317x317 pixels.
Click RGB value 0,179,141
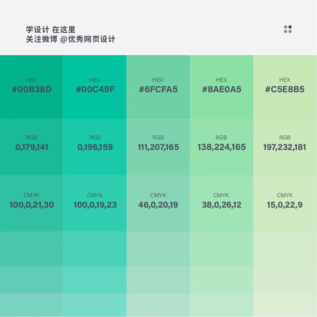[x=32, y=147]
